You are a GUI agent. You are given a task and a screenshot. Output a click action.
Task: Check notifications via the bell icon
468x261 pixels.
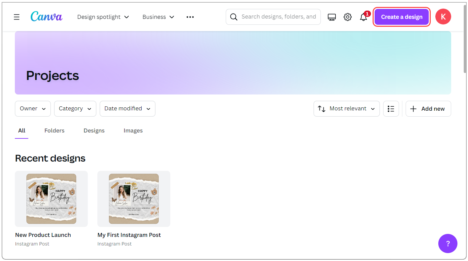[x=363, y=17]
